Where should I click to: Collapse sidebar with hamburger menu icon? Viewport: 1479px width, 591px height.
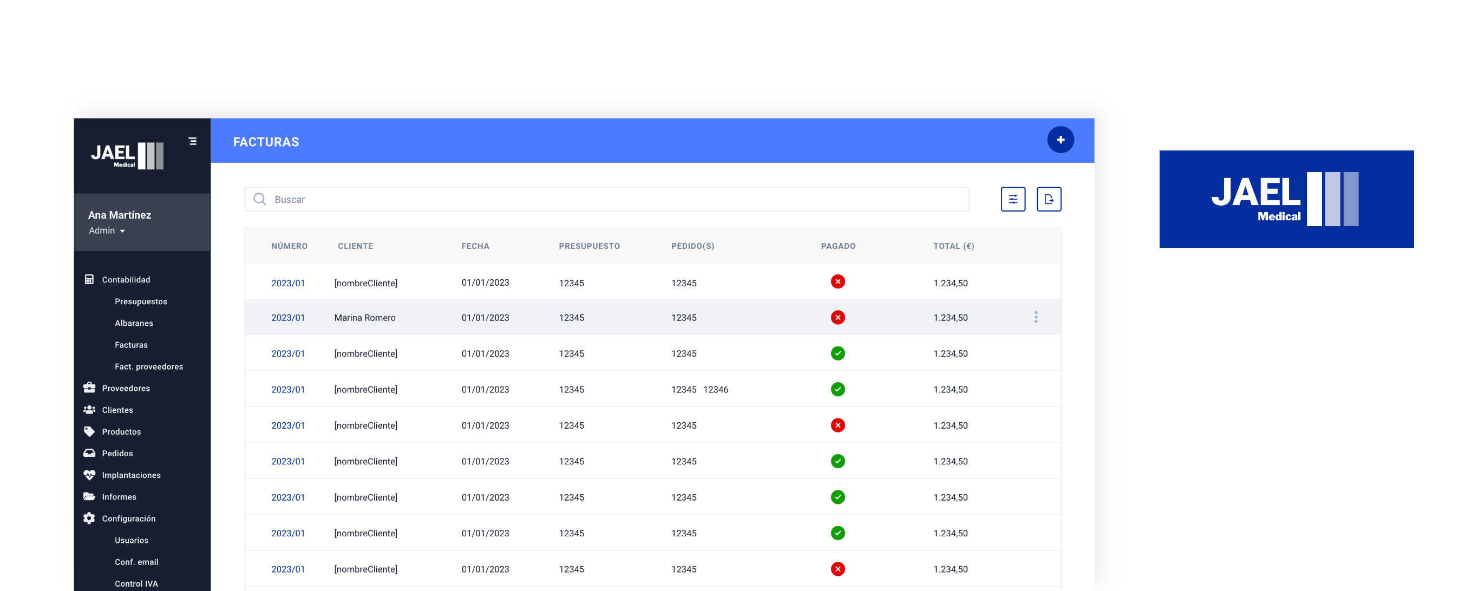pos(193,141)
